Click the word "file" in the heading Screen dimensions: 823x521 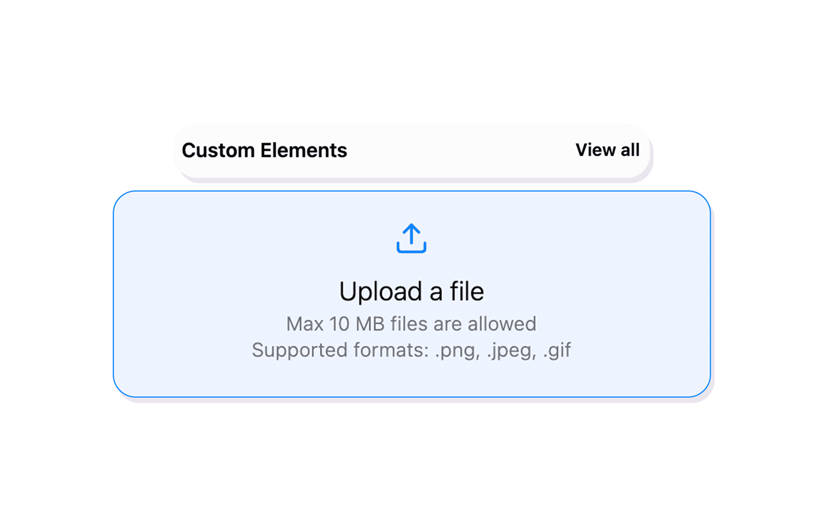pos(467,291)
